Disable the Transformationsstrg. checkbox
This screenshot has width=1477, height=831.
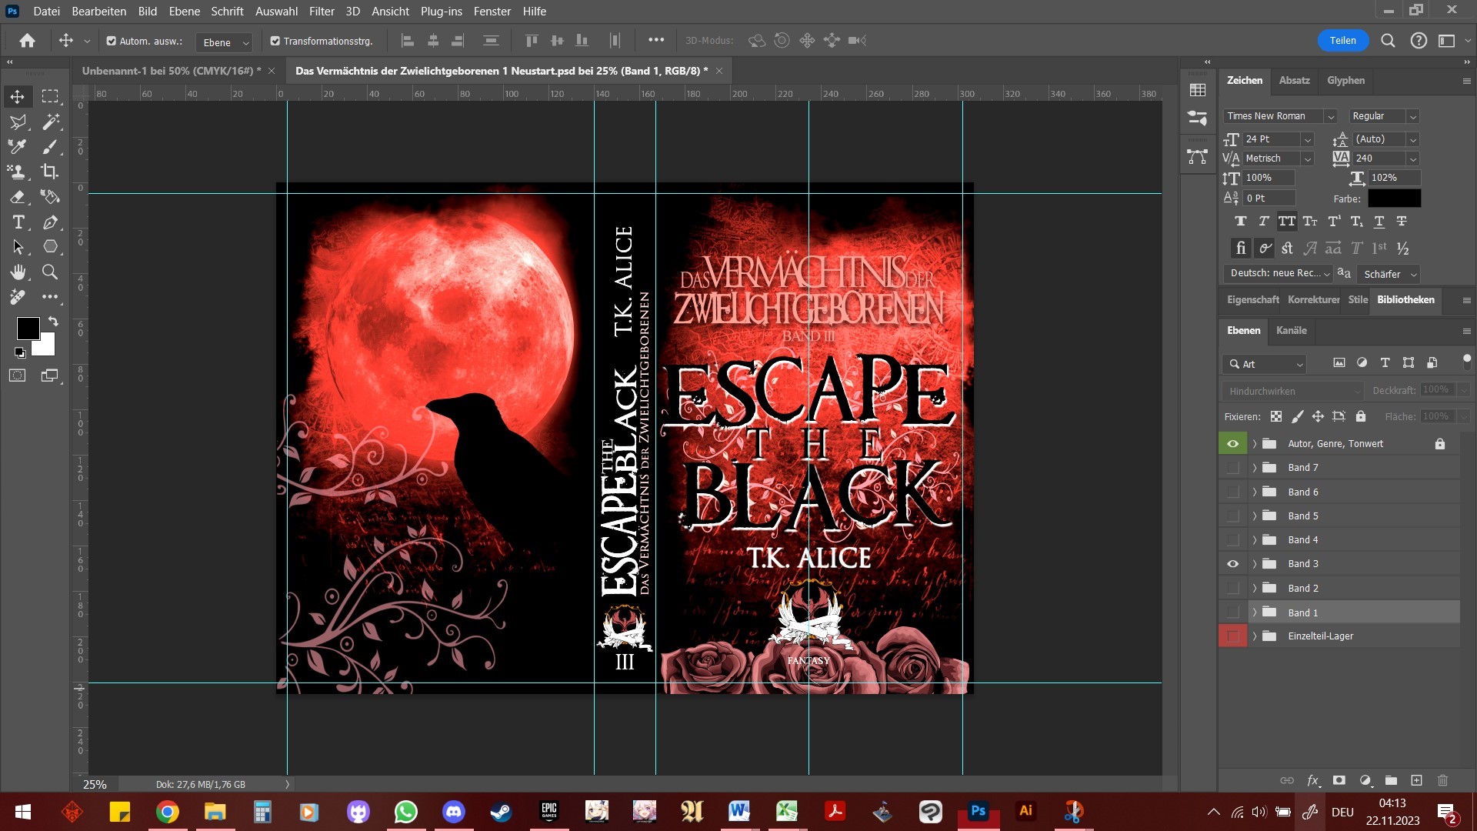(x=275, y=41)
